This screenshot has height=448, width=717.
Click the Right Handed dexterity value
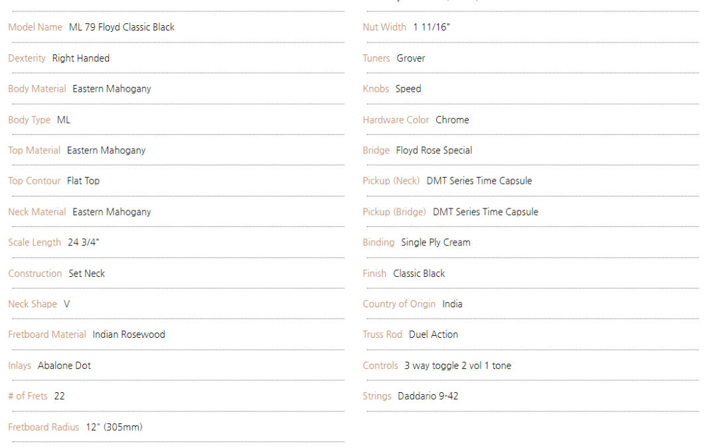[81, 58]
